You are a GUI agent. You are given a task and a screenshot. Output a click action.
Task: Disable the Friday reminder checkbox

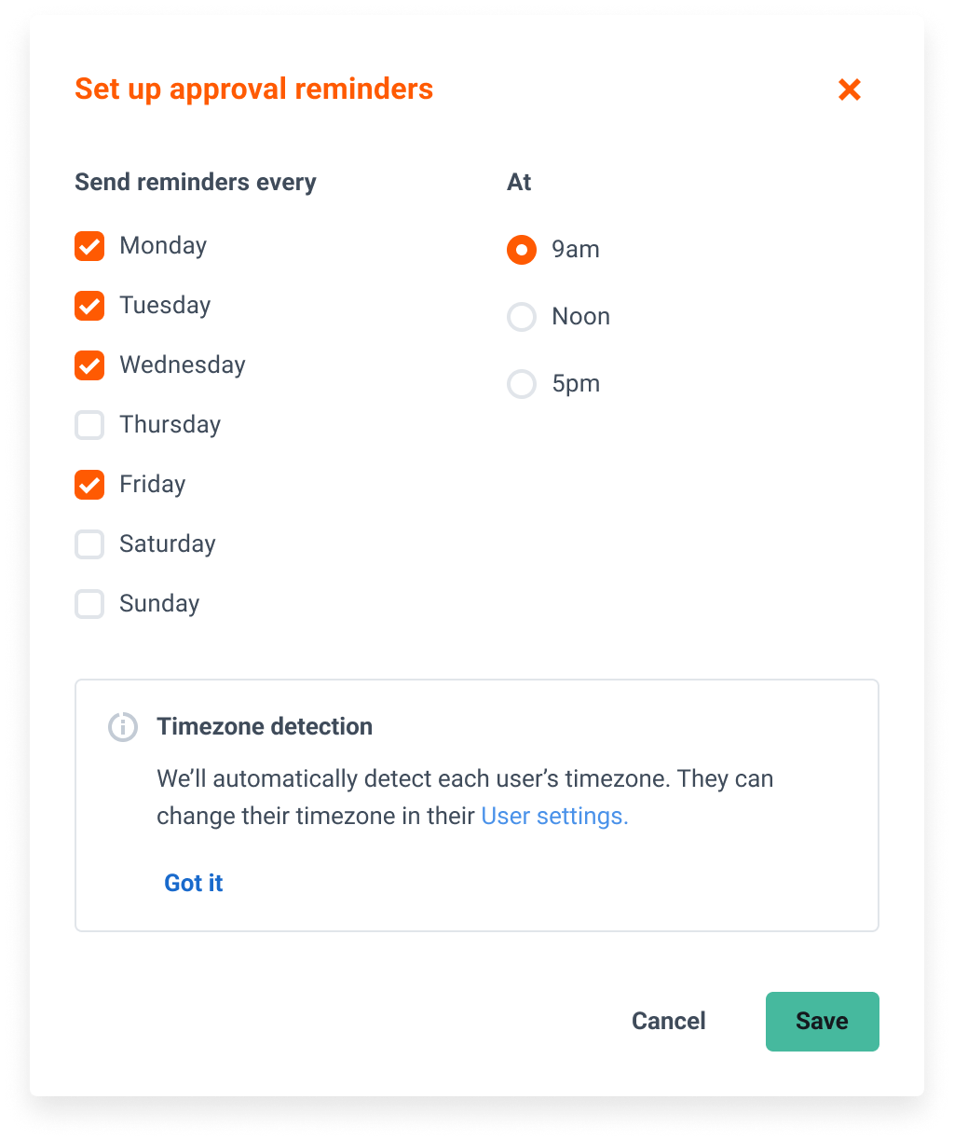pyautogui.click(x=89, y=485)
